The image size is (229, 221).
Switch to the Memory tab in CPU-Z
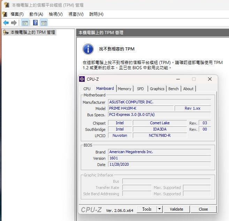point(124,89)
